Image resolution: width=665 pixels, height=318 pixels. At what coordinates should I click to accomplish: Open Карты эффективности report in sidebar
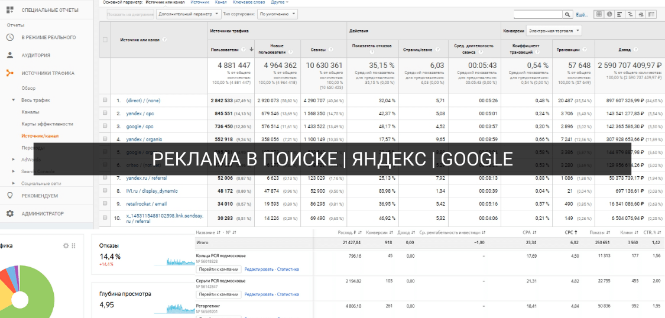47,124
